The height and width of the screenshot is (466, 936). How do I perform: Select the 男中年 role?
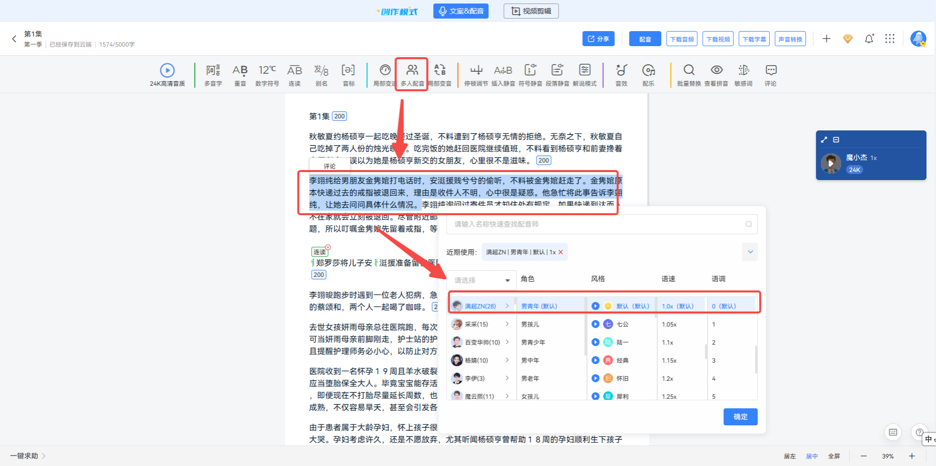pyautogui.click(x=530, y=360)
